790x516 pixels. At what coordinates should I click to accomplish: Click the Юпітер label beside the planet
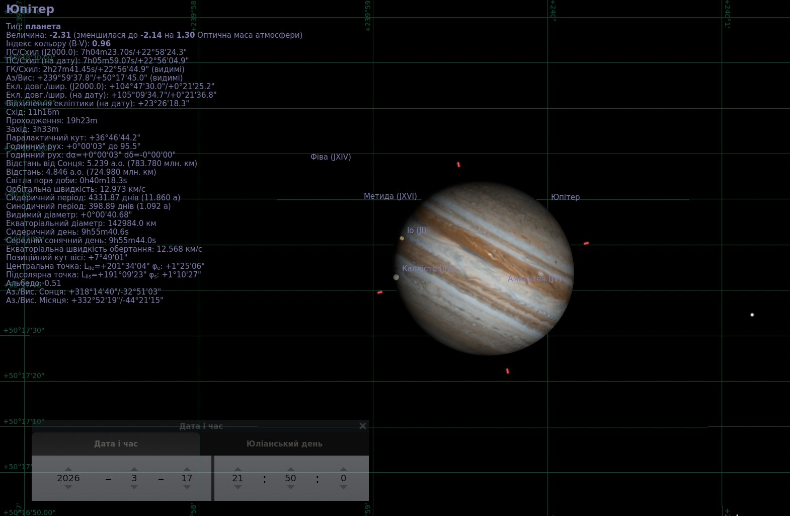click(x=565, y=197)
